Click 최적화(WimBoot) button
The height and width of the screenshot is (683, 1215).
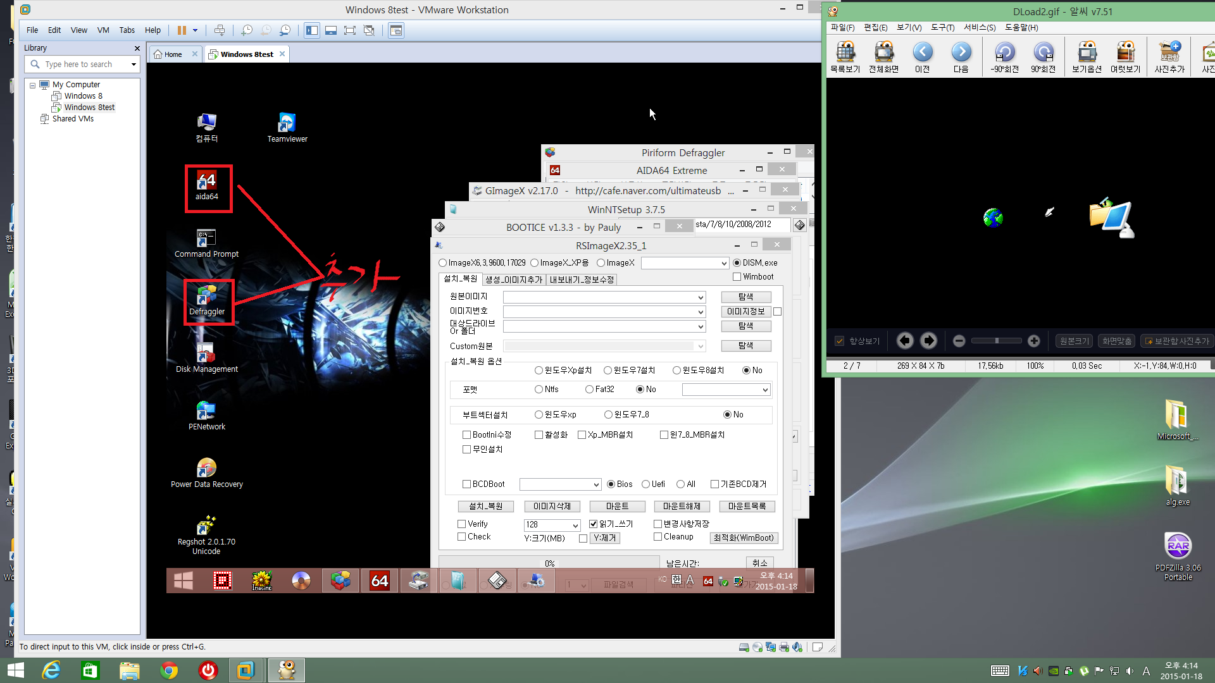click(x=743, y=538)
